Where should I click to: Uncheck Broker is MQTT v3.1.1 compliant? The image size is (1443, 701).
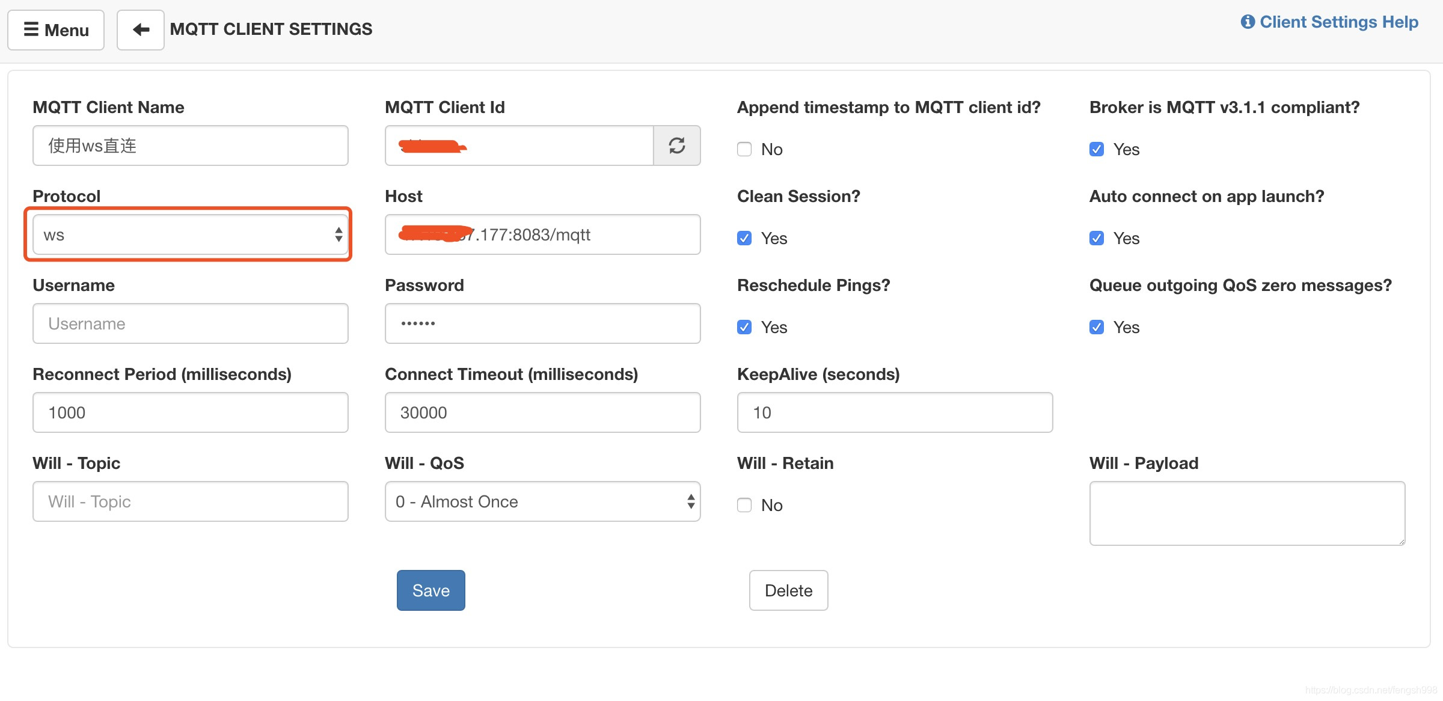pos(1097,149)
